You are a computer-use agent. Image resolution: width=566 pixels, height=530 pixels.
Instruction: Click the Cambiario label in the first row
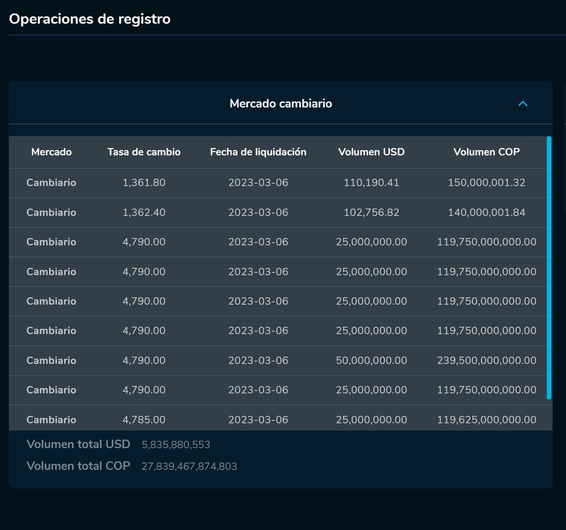click(51, 183)
